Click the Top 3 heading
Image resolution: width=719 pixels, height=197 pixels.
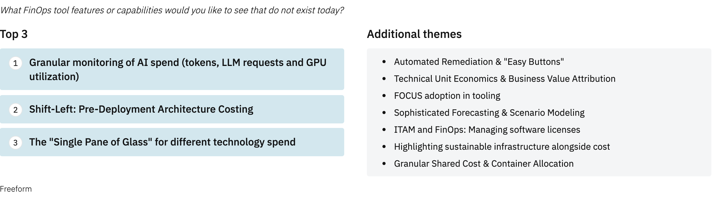coord(14,34)
